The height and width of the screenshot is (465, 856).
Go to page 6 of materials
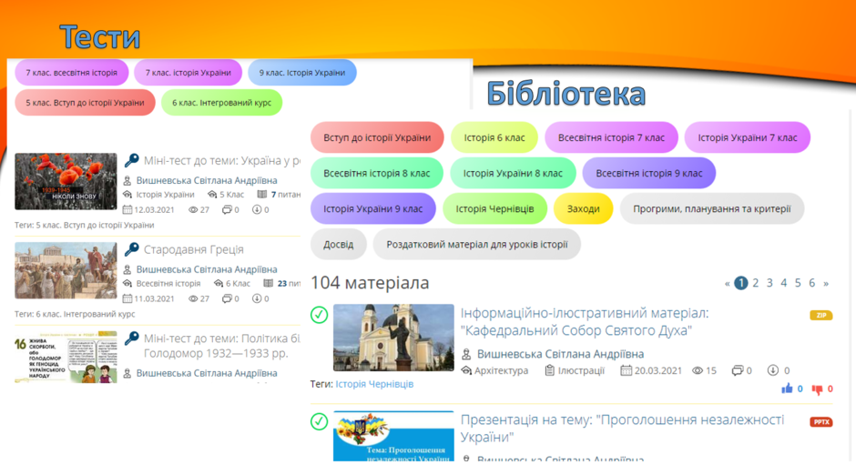(812, 283)
